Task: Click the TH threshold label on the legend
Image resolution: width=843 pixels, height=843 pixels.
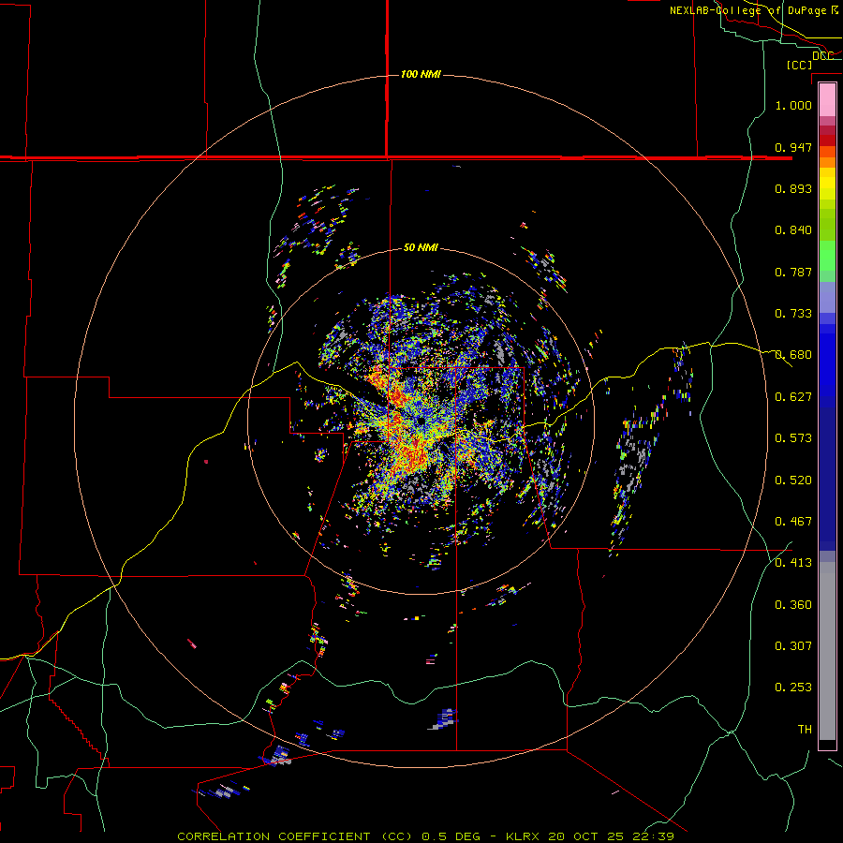Action: [x=805, y=730]
